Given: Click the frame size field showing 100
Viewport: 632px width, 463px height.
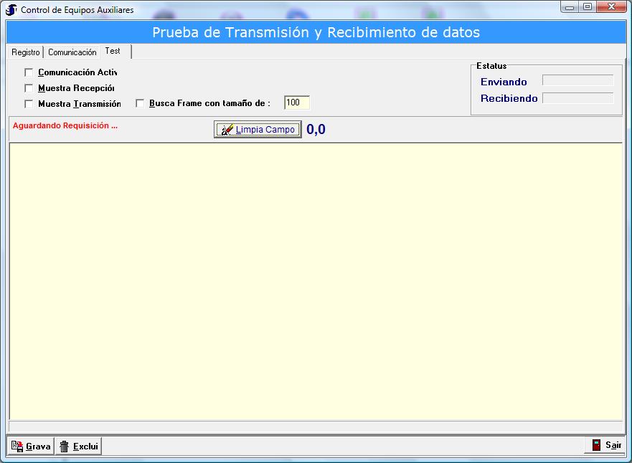Looking at the screenshot, I should coord(296,102).
